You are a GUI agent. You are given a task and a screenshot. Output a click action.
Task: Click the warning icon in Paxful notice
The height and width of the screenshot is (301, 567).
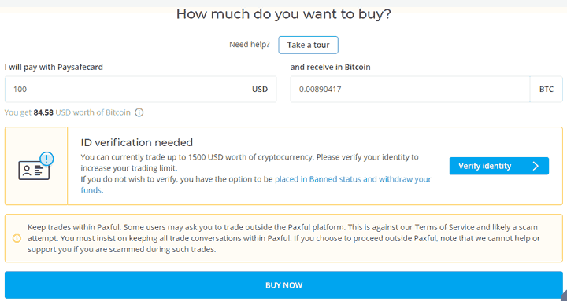pyautogui.click(x=17, y=238)
